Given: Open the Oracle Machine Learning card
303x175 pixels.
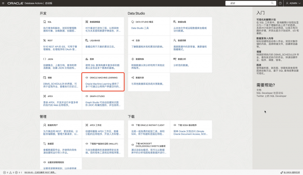Looking at the screenshot, I should (103, 82).
